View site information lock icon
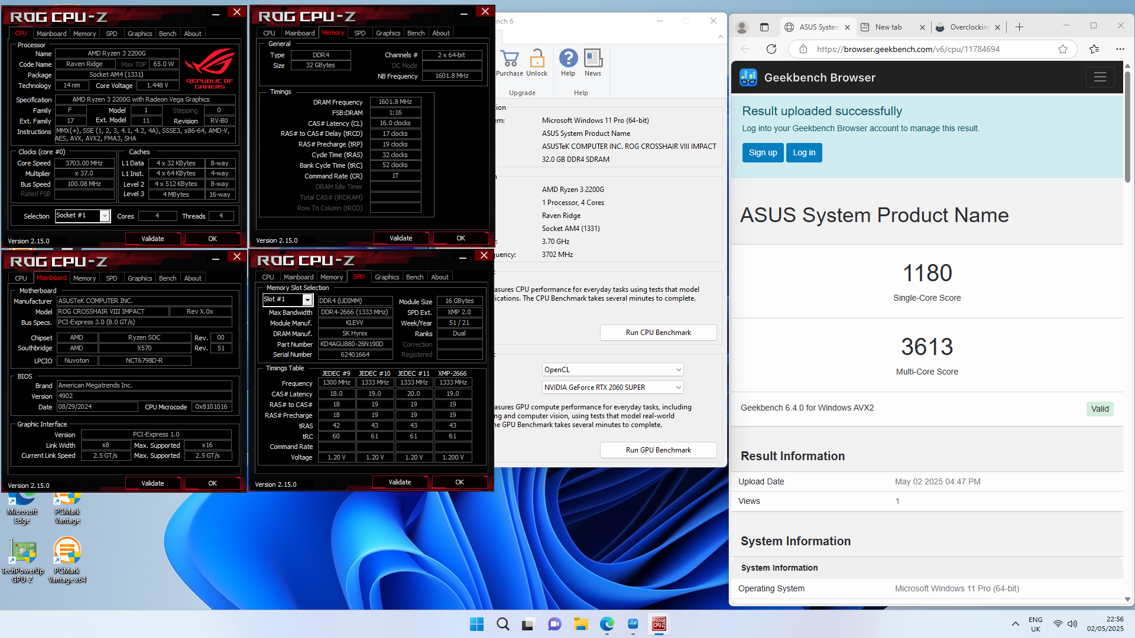The width and height of the screenshot is (1135, 638). 803,49
